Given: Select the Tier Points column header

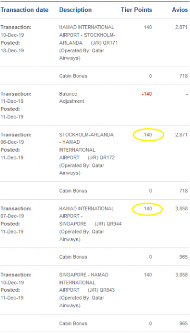Looking at the screenshot, I should (x=137, y=10).
